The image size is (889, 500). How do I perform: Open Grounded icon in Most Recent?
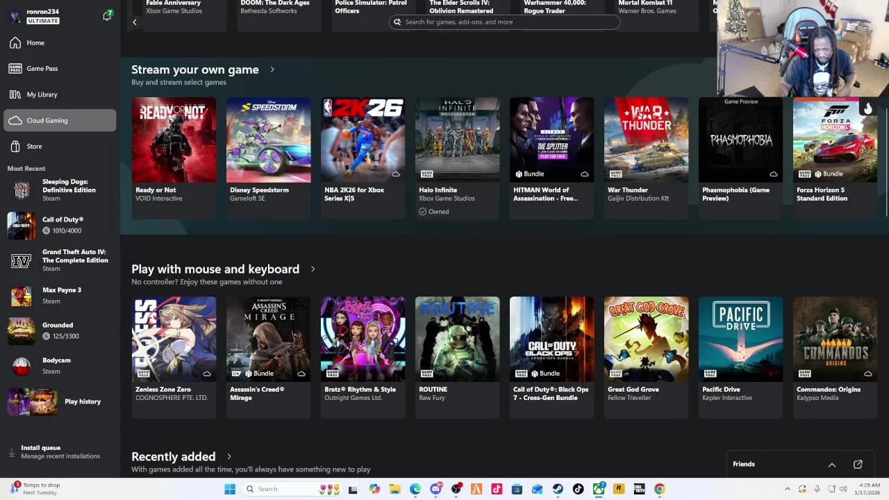(x=22, y=331)
